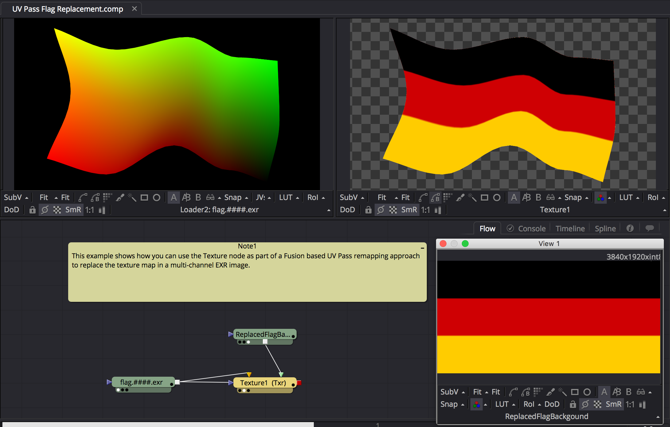Switch to the Spline tab
The image size is (670, 427).
click(x=605, y=229)
